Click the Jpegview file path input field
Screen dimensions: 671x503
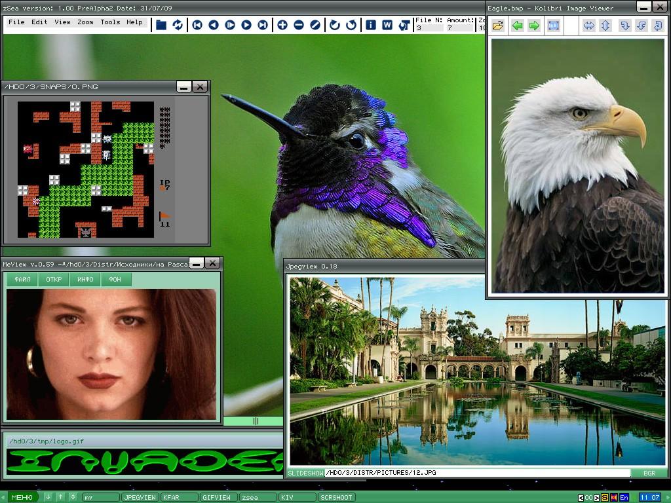pyautogui.click(x=477, y=473)
